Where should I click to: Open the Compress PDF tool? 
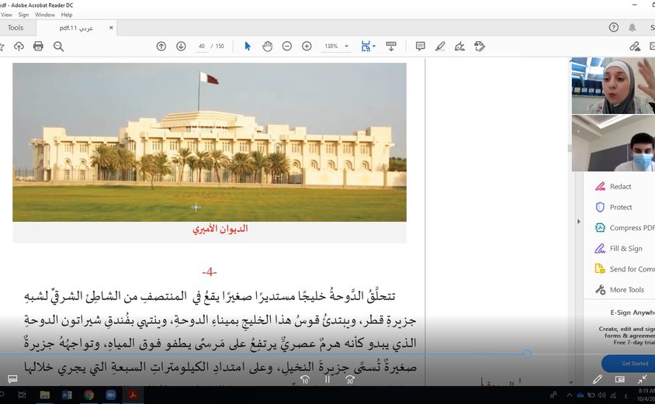click(624, 227)
